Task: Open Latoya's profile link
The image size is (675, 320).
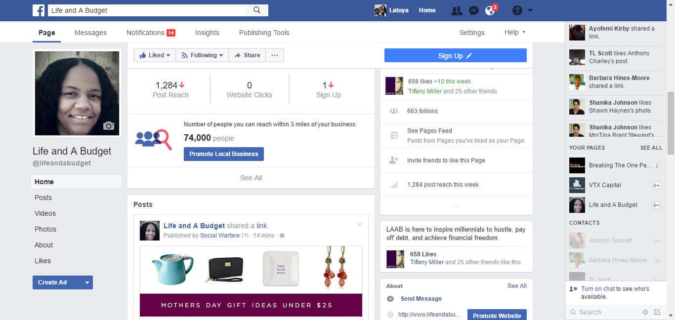Action: 391,10
